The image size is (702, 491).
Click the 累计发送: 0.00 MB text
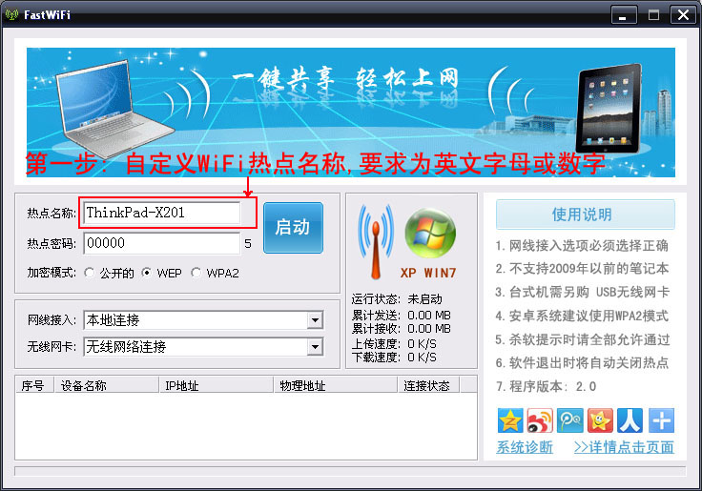pos(402,316)
